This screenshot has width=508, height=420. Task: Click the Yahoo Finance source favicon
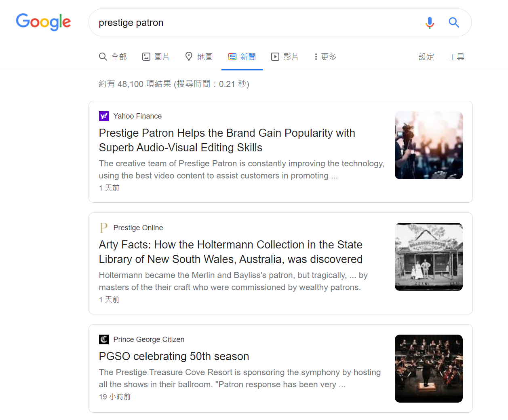pos(104,116)
